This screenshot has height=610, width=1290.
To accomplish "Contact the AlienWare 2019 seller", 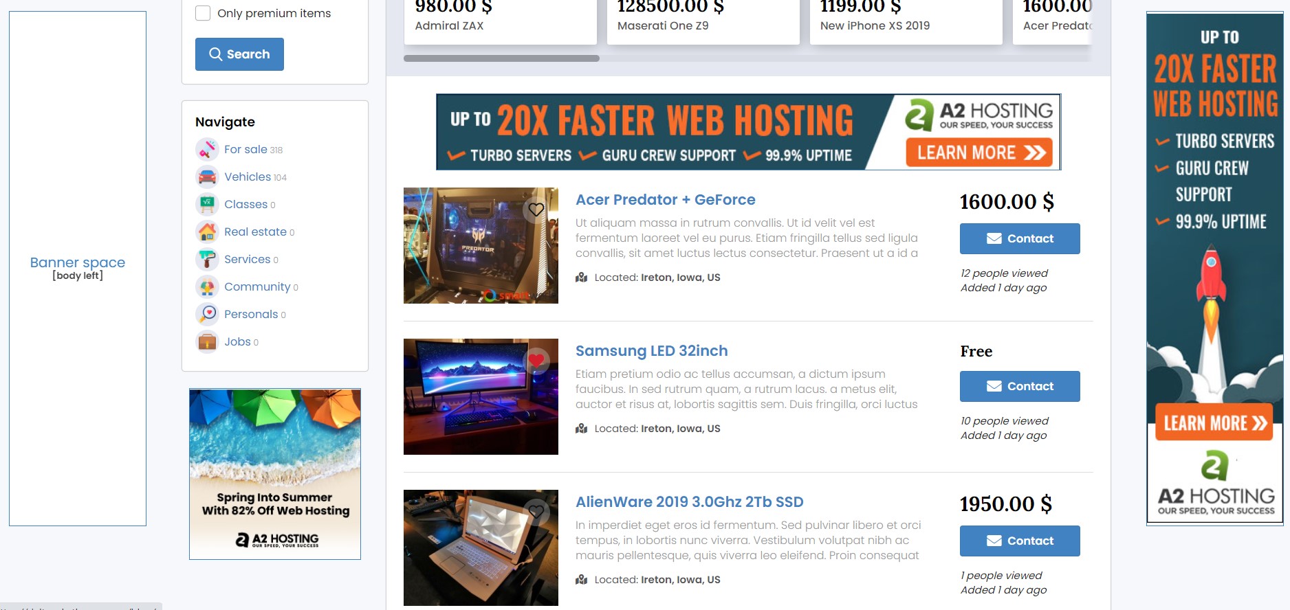I will pyautogui.click(x=1020, y=541).
